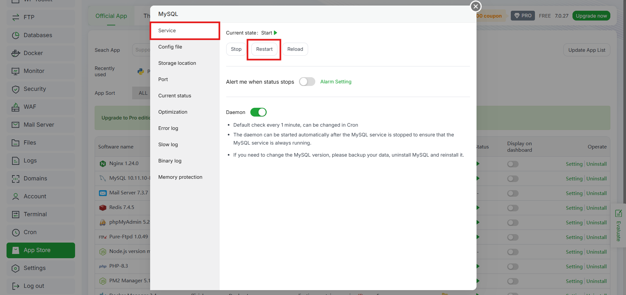626x295 pixels.
Task: Click the phpMyAdmin app icon
Action: coord(103,222)
